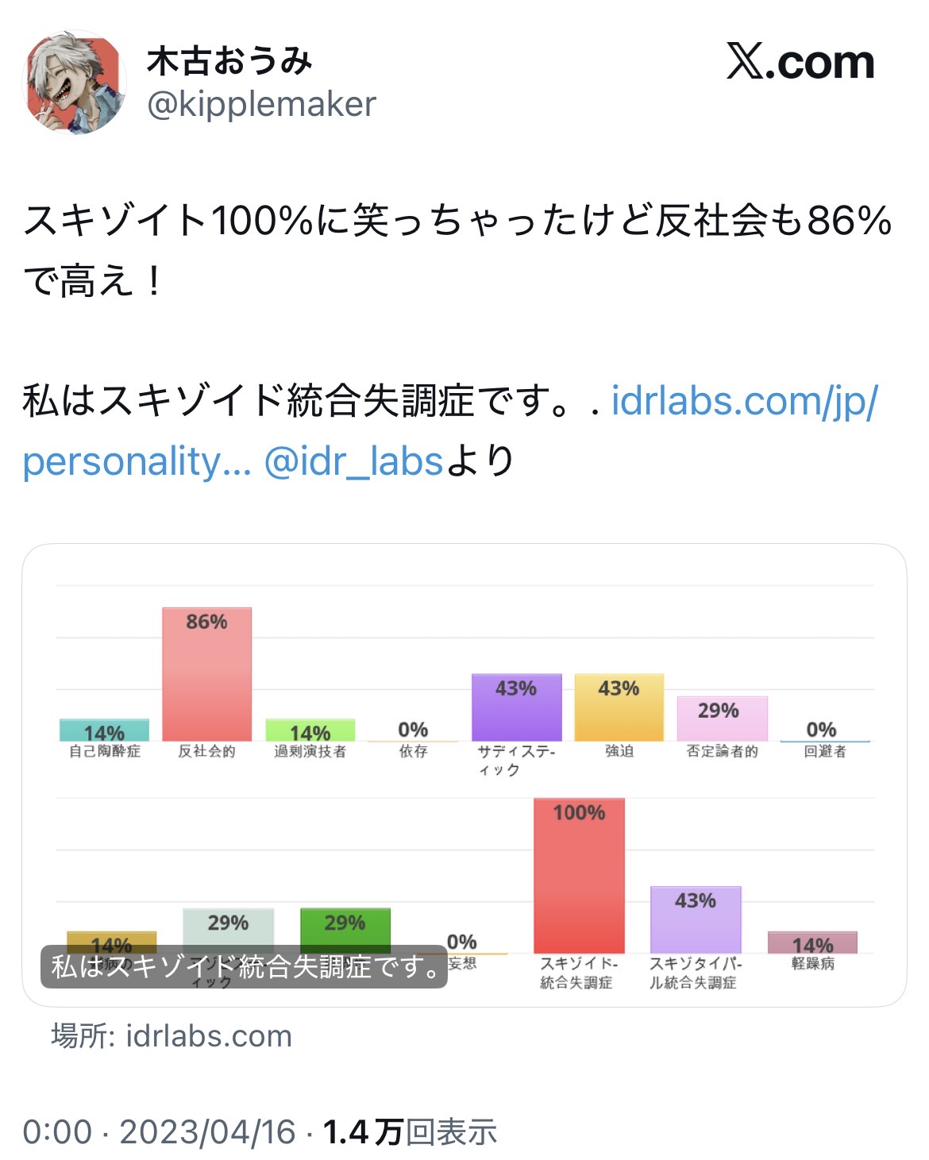Click the 木古おうみ display name

point(230,61)
